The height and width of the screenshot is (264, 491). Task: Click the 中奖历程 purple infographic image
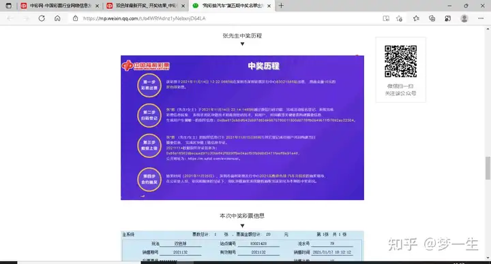[x=242, y=127]
